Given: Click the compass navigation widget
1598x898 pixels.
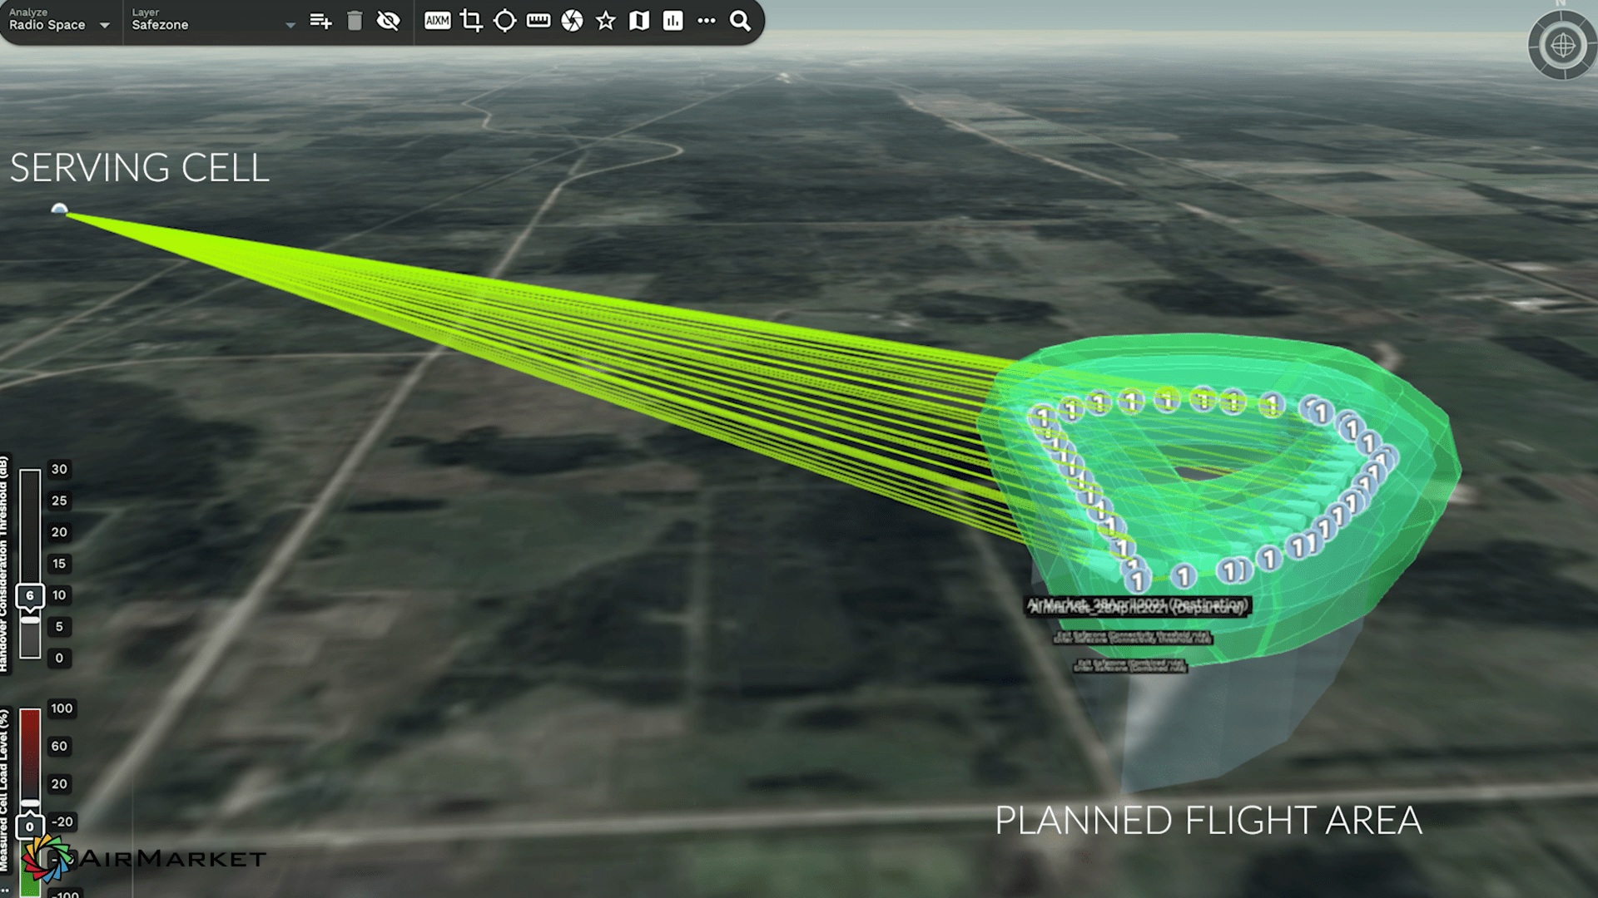Looking at the screenshot, I should [1563, 46].
